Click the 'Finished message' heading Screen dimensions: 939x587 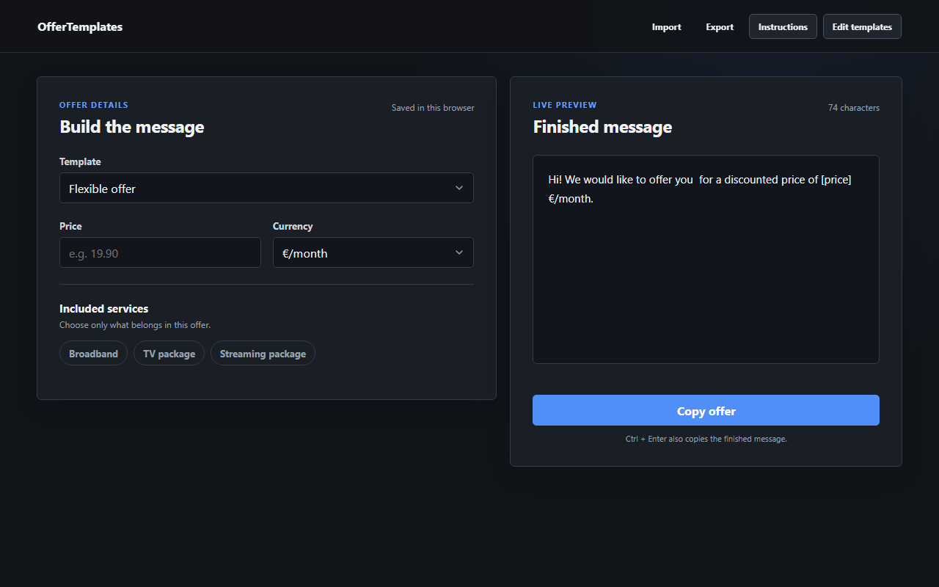(x=602, y=127)
